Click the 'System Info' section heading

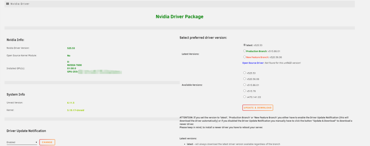(x=16, y=94)
